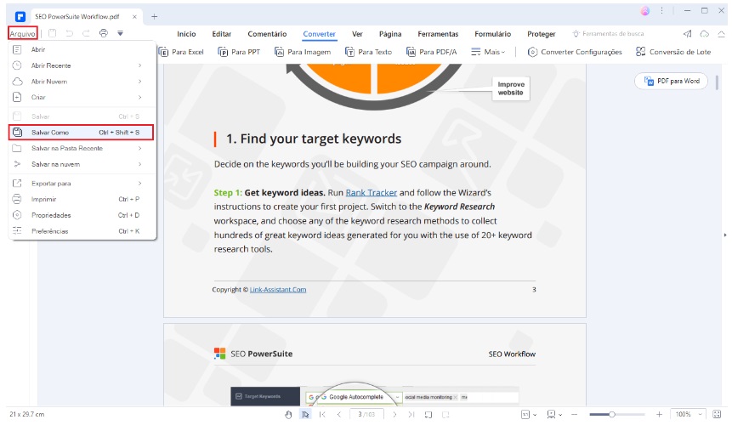Screen dimensions: 732x431
Task: Click the zoom slider handle
Action: click(x=611, y=414)
